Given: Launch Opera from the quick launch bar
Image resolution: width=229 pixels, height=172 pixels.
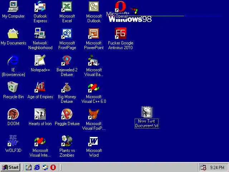Looking at the screenshot, I should coord(53,167).
